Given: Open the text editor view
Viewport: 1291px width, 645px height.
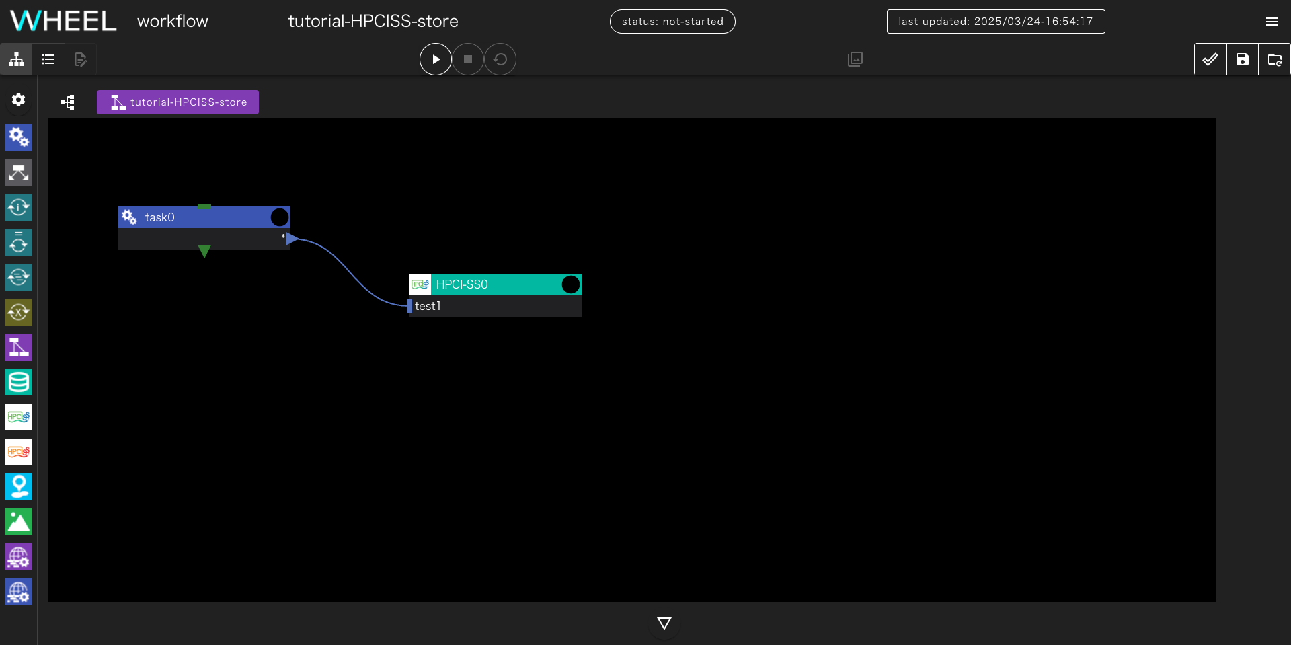Looking at the screenshot, I should pyautogui.click(x=81, y=59).
